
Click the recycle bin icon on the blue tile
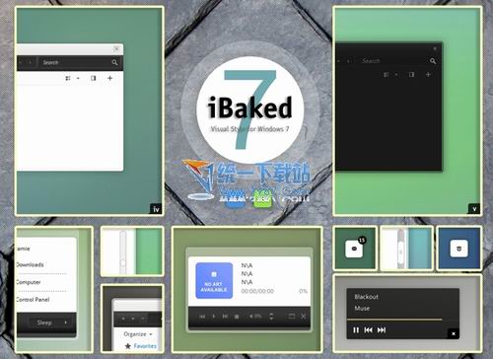(458, 249)
